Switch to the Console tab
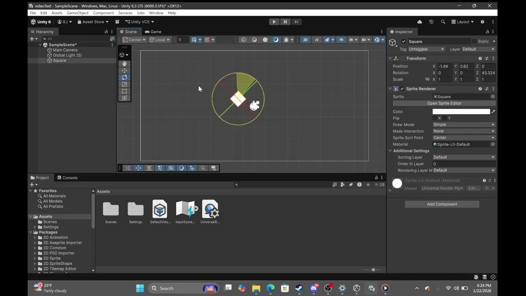526x296 pixels. click(67, 178)
